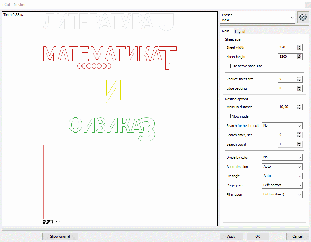The image size is (311, 242).
Task: Click the Show original button
Action: (60, 236)
